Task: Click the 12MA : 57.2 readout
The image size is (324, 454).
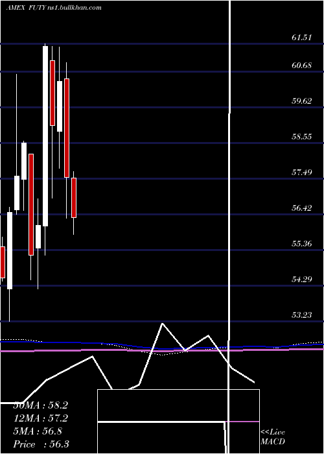Action: tap(40, 418)
